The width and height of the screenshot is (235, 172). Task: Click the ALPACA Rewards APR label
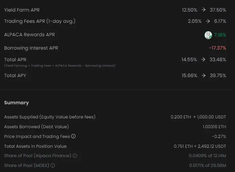tap(29, 35)
